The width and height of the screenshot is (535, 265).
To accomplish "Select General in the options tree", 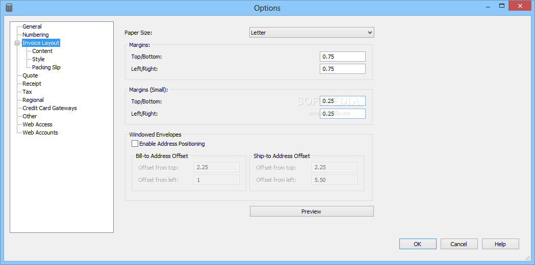I will 32,26.
